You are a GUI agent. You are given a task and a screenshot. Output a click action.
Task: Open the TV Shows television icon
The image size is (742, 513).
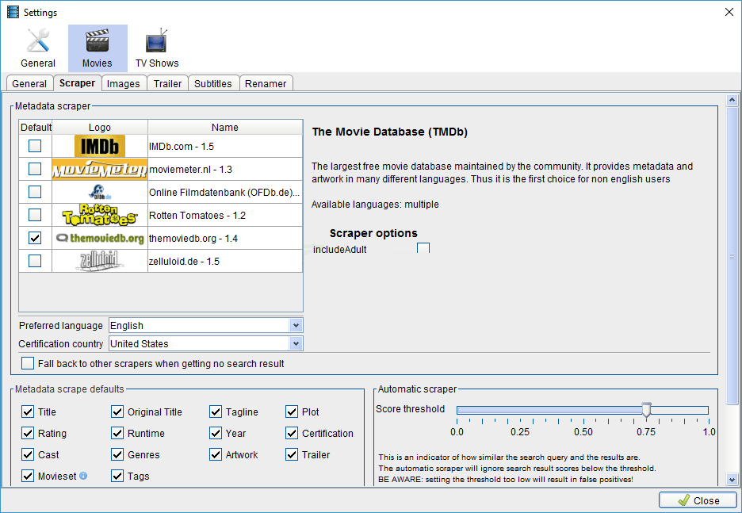tap(156, 41)
